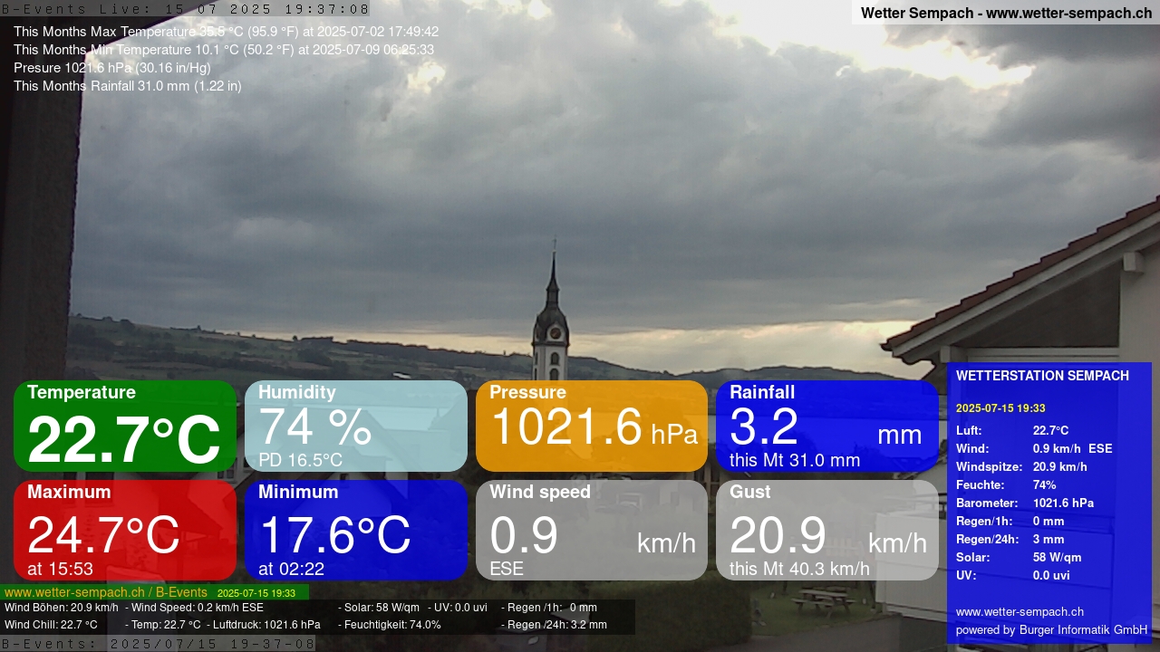Click the date next to the B-Events link
This screenshot has height=652, width=1160.
[256, 593]
